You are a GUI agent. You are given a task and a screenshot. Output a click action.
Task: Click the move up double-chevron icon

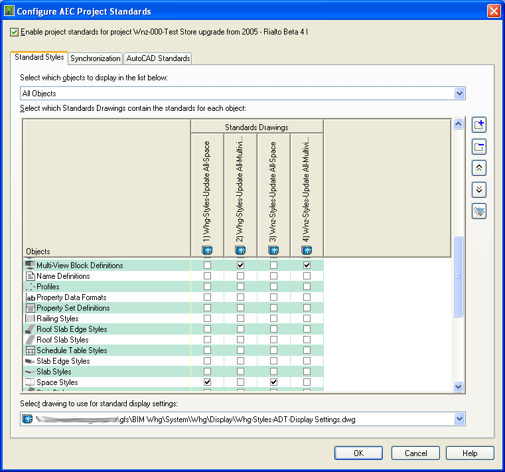479,168
